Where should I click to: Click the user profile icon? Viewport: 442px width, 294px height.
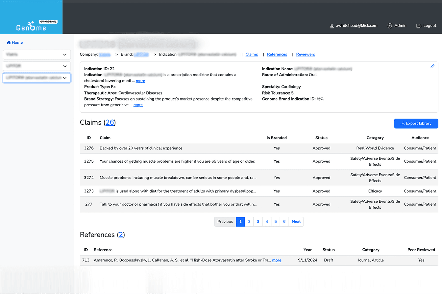(331, 26)
